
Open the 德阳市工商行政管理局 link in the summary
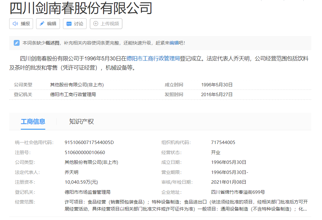[x=153, y=59]
